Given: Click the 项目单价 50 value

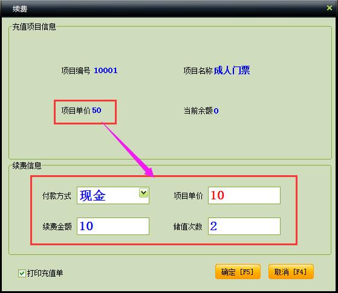Looking at the screenshot, I should (97, 111).
